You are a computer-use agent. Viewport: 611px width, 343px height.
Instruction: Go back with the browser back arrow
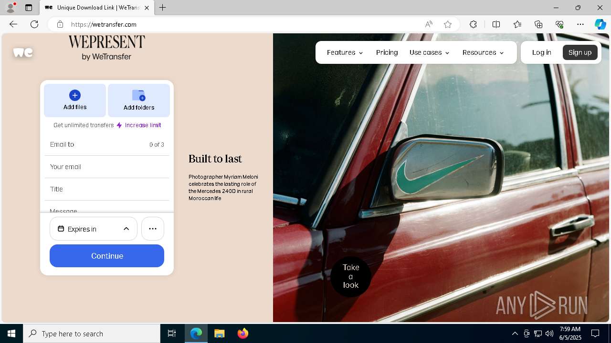pos(13,24)
